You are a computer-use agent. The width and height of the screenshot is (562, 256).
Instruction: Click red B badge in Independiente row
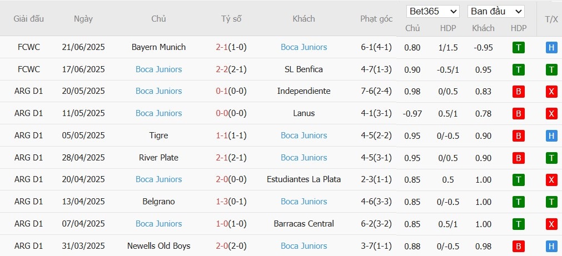tap(518, 91)
